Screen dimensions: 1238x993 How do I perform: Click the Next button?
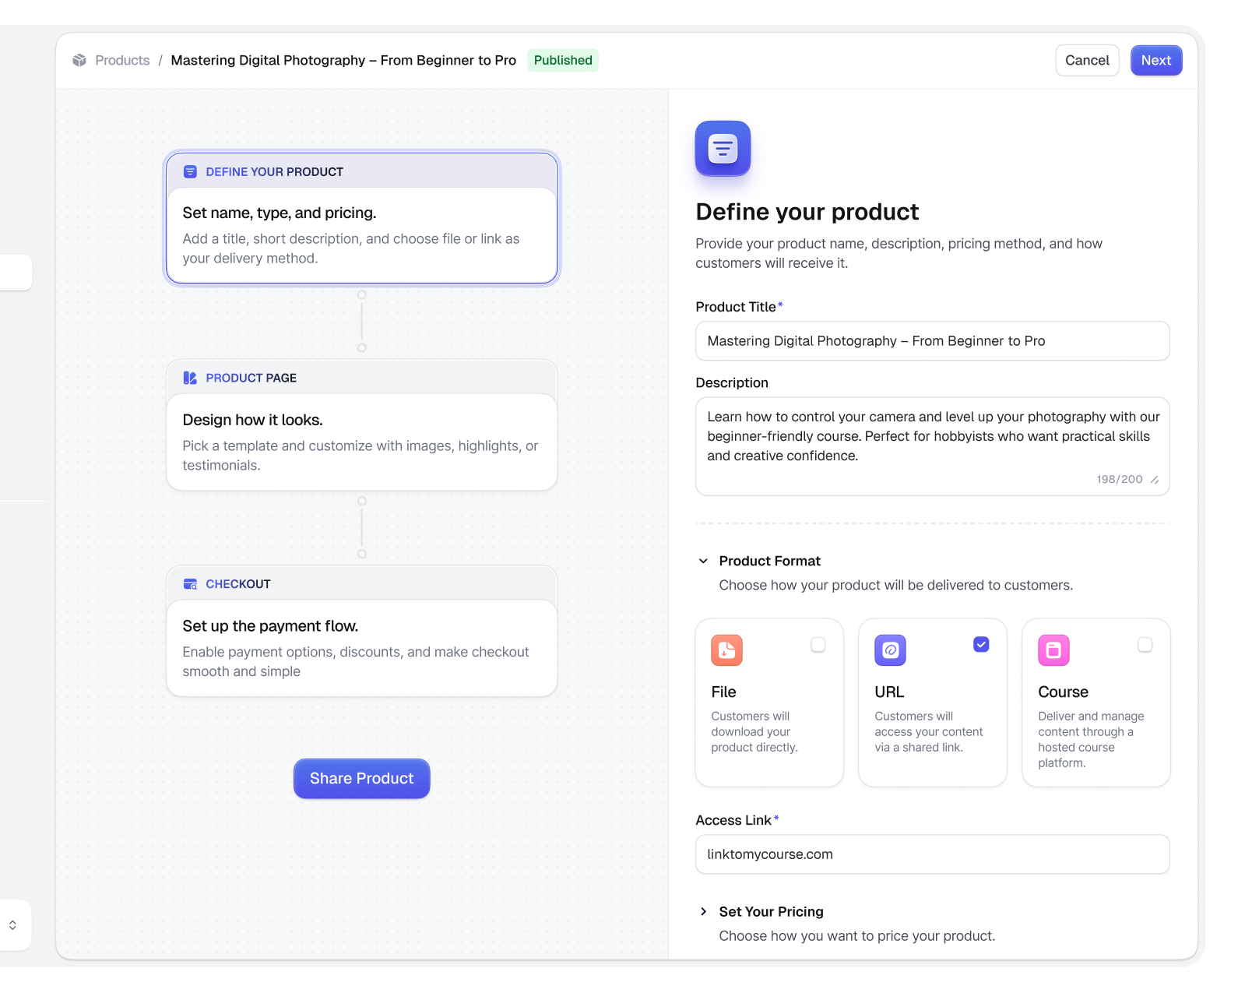pyautogui.click(x=1156, y=61)
